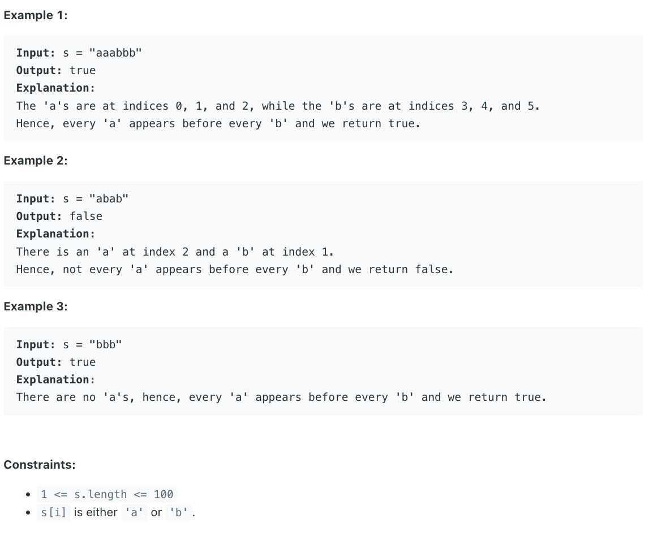Click the Explanation label in Example 2
This screenshot has width=653, height=536.
tap(56, 234)
